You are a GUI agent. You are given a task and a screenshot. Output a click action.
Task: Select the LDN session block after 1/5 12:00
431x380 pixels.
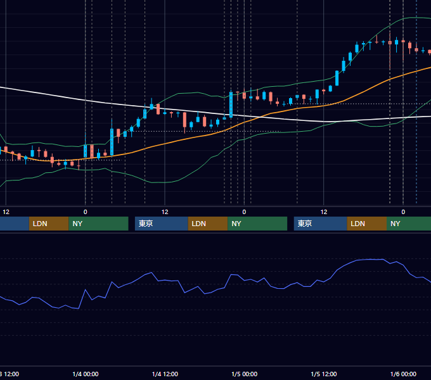(x=367, y=224)
